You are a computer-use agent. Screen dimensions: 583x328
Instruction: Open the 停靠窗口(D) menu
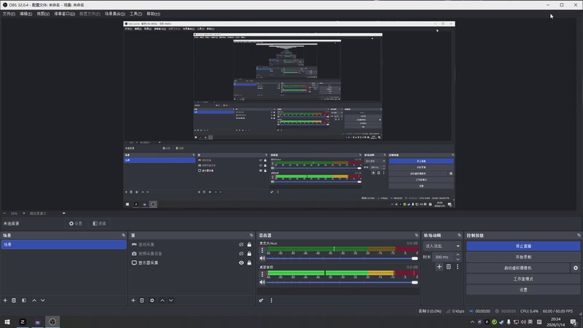click(x=64, y=14)
